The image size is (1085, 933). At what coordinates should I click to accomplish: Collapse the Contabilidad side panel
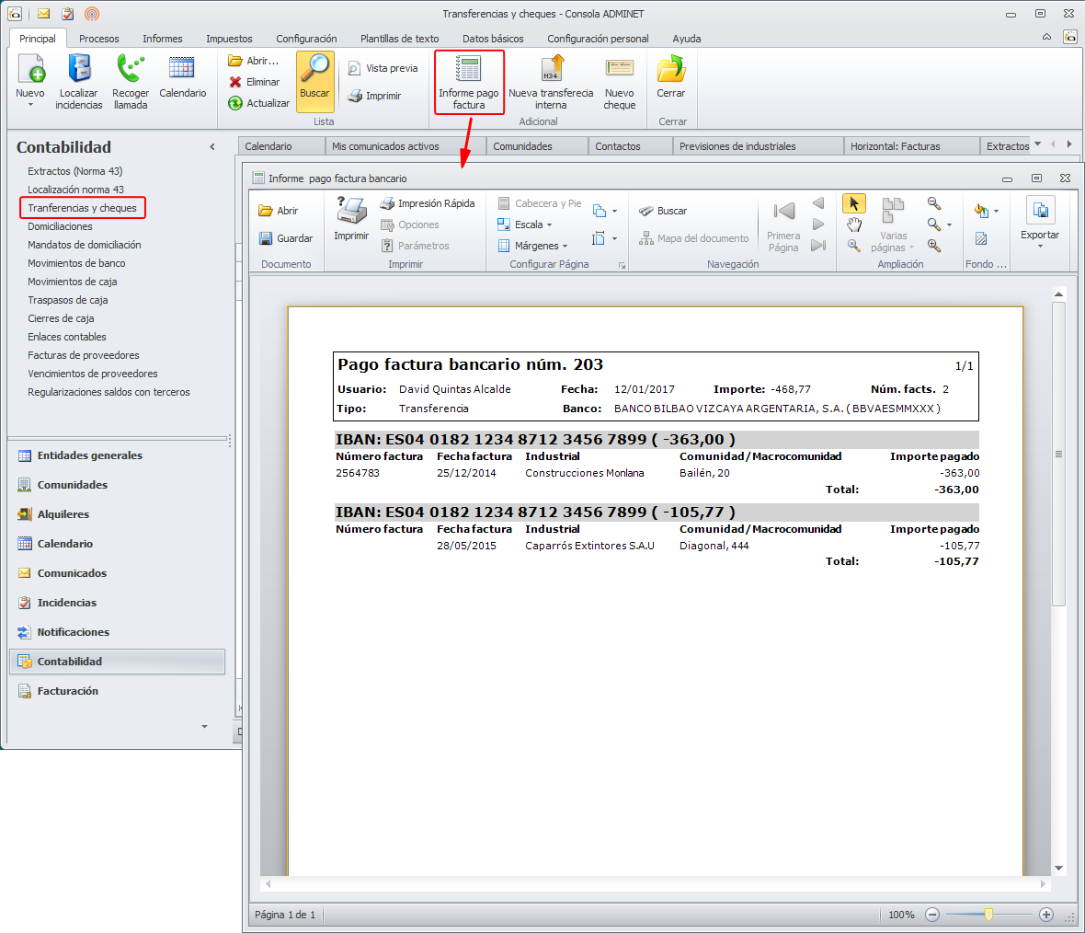(212, 147)
